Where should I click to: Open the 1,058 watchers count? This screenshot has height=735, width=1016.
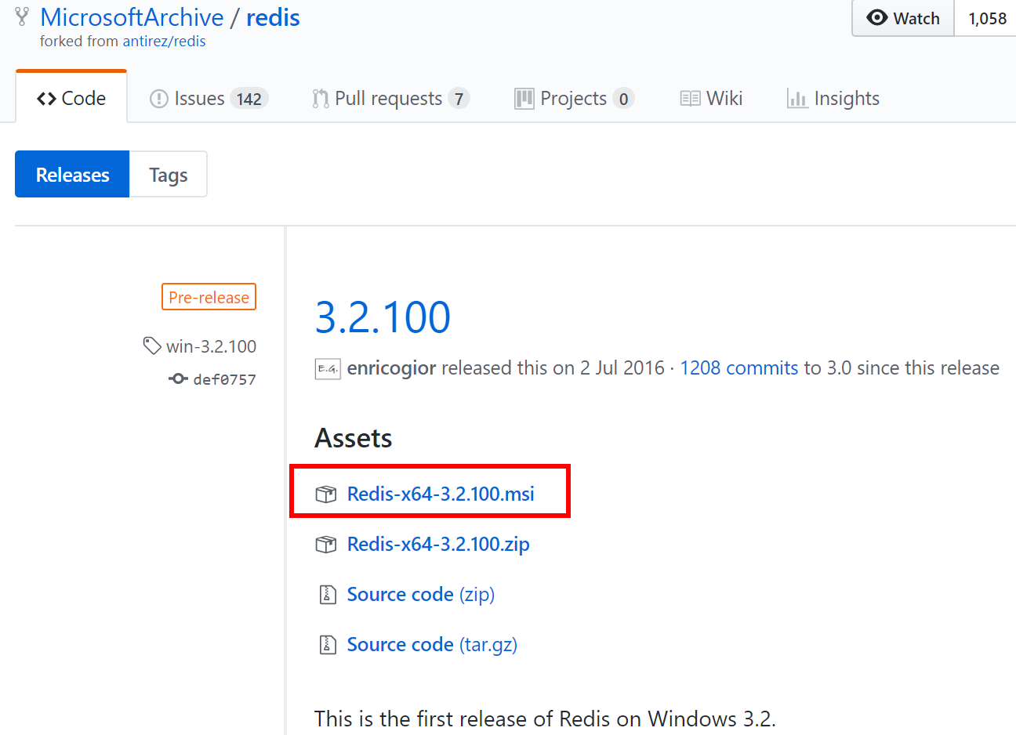987,18
